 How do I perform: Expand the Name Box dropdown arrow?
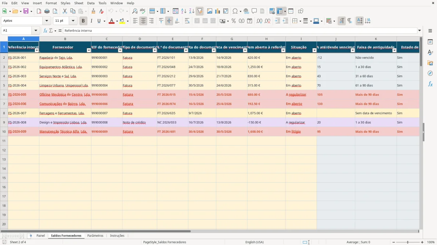pyautogui.click(x=35, y=30)
